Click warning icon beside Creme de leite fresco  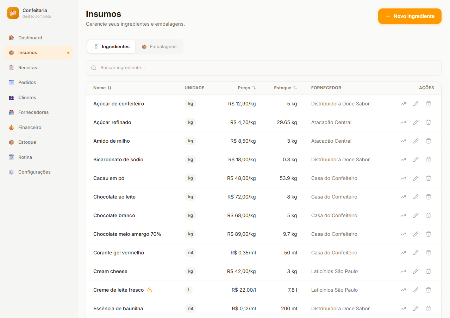point(149,290)
